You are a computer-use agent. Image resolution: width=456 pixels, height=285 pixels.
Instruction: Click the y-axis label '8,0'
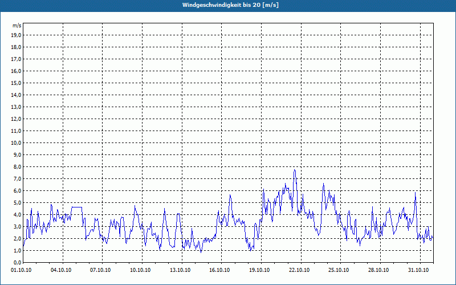[x=18, y=166]
